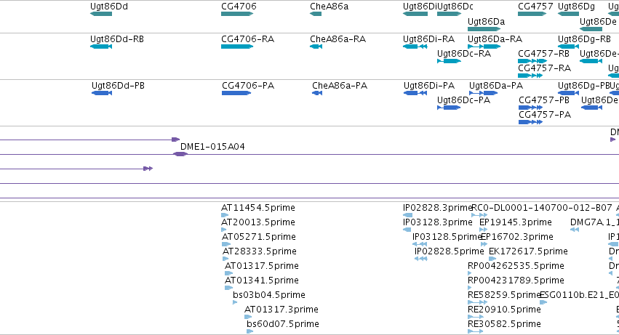Select the Ugt86Di gene arrow

click(x=415, y=14)
